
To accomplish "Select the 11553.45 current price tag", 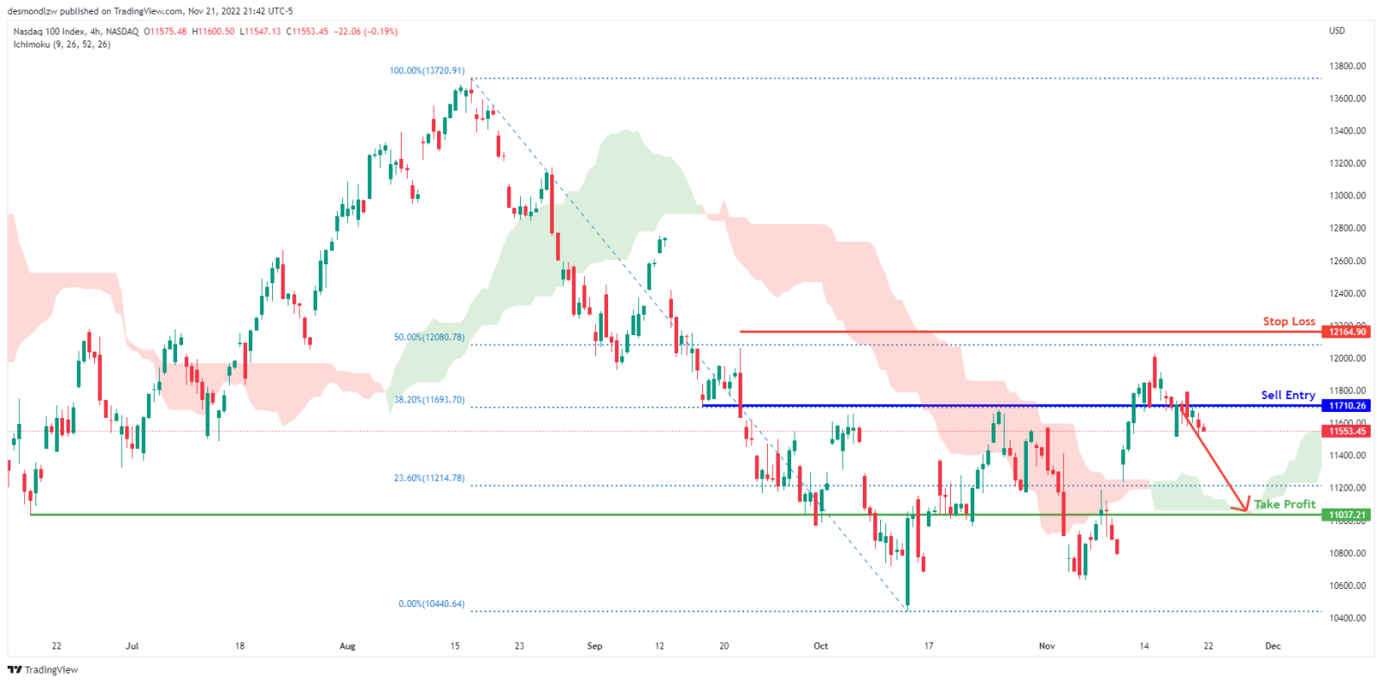I will pos(1347,431).
